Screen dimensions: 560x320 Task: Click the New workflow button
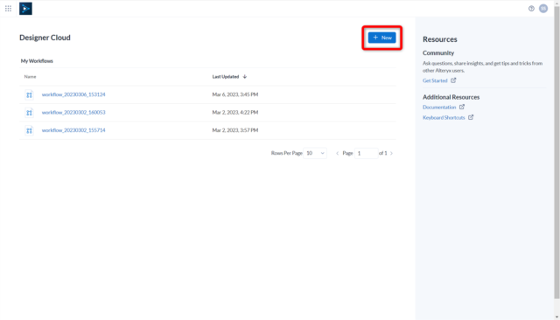coord(381,38)
